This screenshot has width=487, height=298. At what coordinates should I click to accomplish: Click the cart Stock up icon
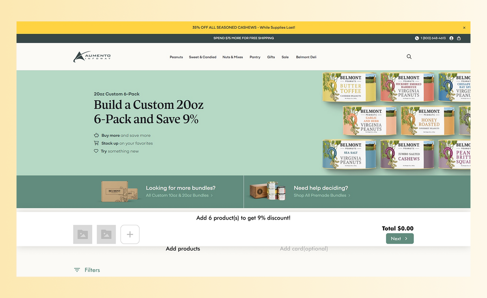click(x=96, y=143)
